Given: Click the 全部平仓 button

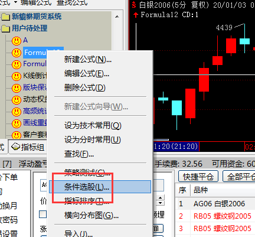Looking at the screenshot, I should (x=238, y=176).
